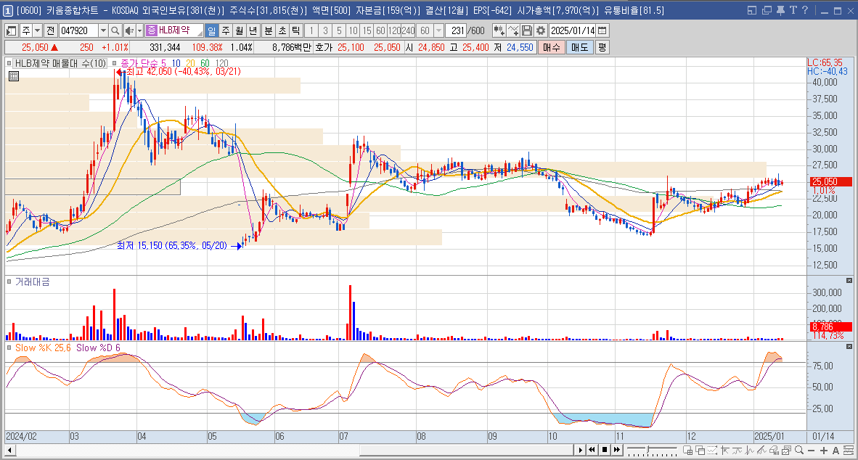The width and height of the screenshot is (858, 460).
Task: Click the minus zoom out icon
Action: (x=811, y=451)
